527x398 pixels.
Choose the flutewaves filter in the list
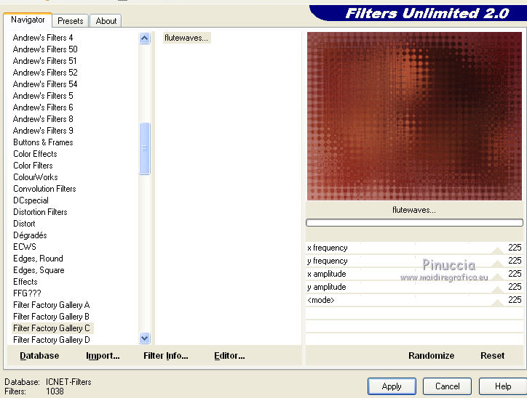(x=186, y=38)
